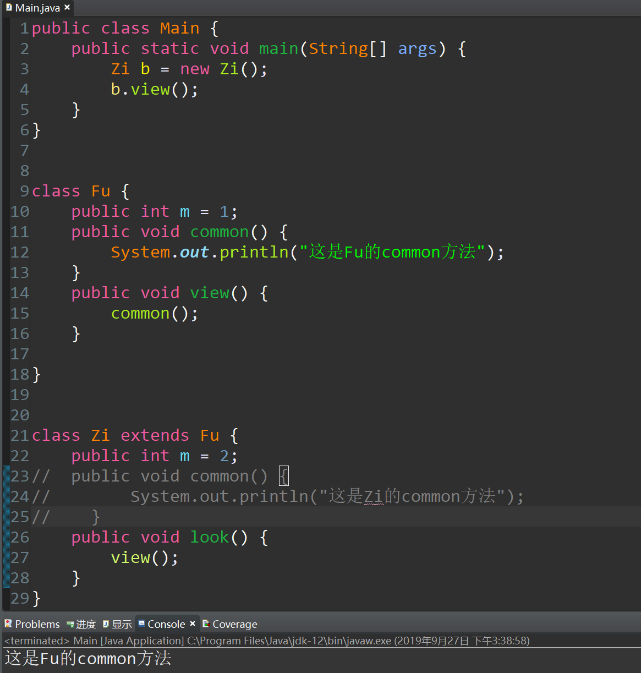Click the closing brace on line 29
The height and width of the screenshot is (673, 641).
click(x=36, y=598)
